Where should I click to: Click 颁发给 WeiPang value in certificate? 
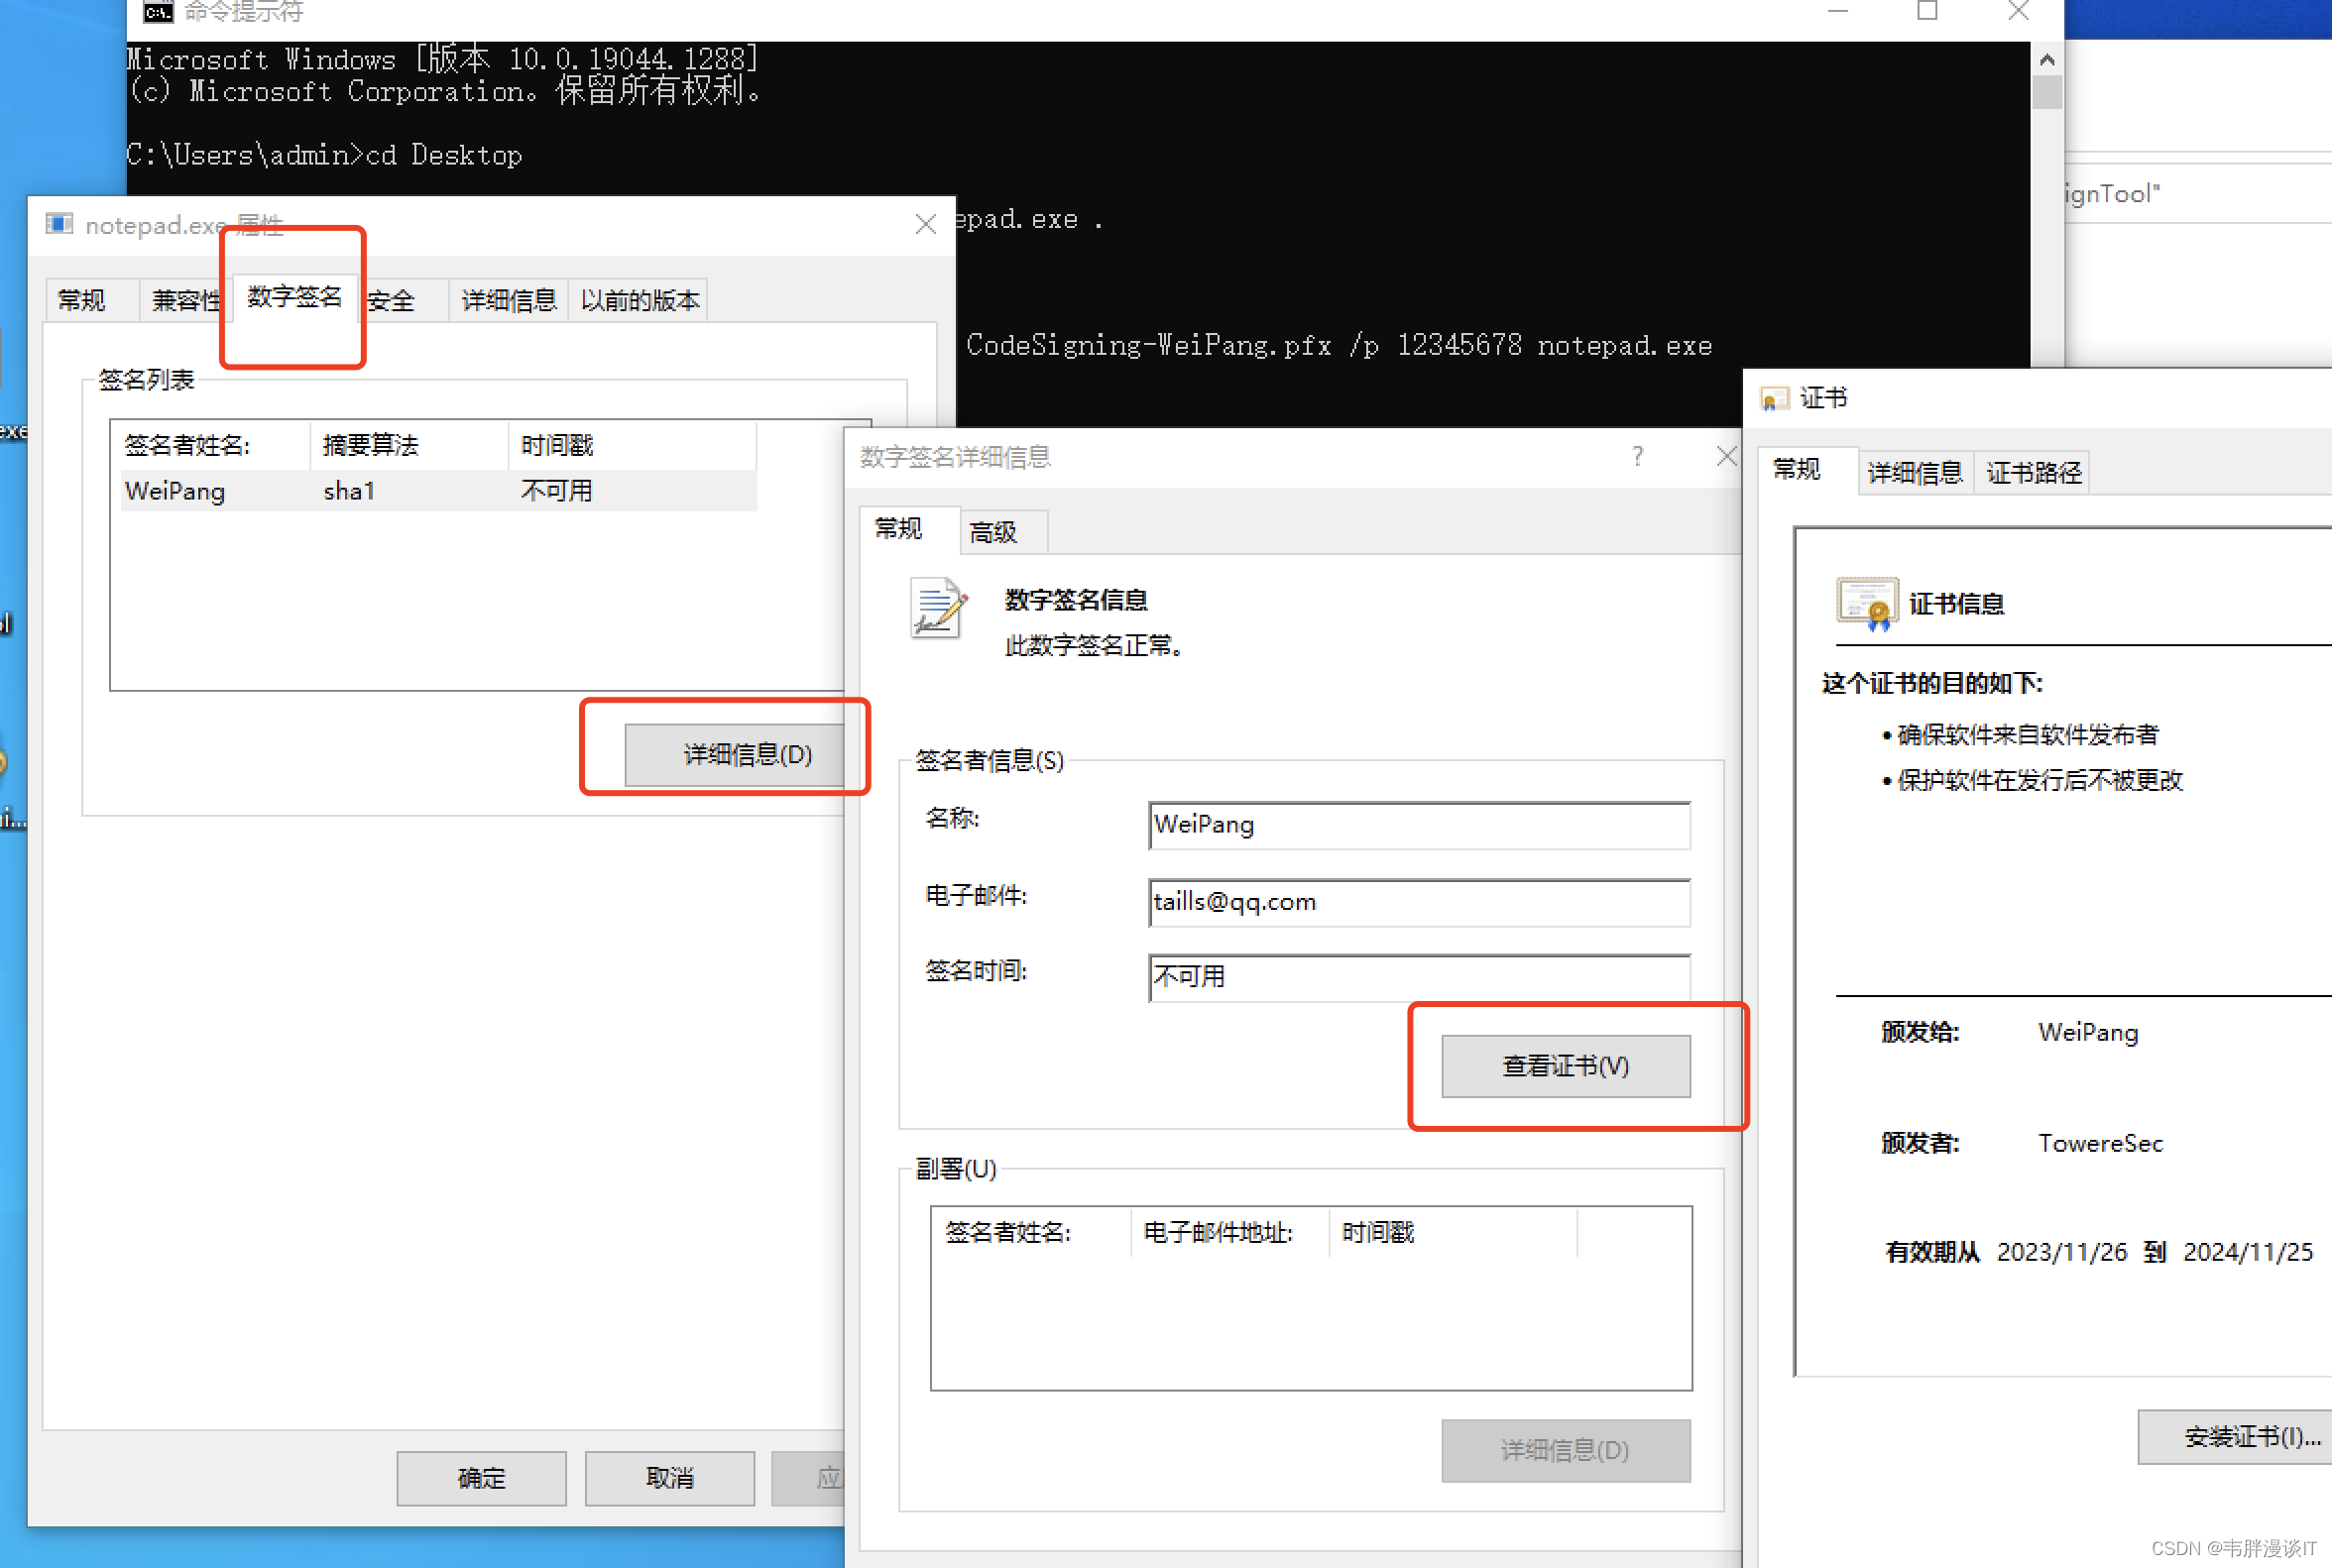pos(2088,1032)
